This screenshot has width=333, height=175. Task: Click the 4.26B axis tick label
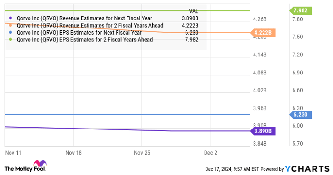tap(260, 19)
